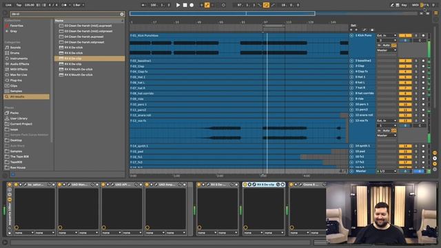The image size is (441, 248).
Task: Open the Master track 1/2 output dropdown
Action: [x=387, y=171]
